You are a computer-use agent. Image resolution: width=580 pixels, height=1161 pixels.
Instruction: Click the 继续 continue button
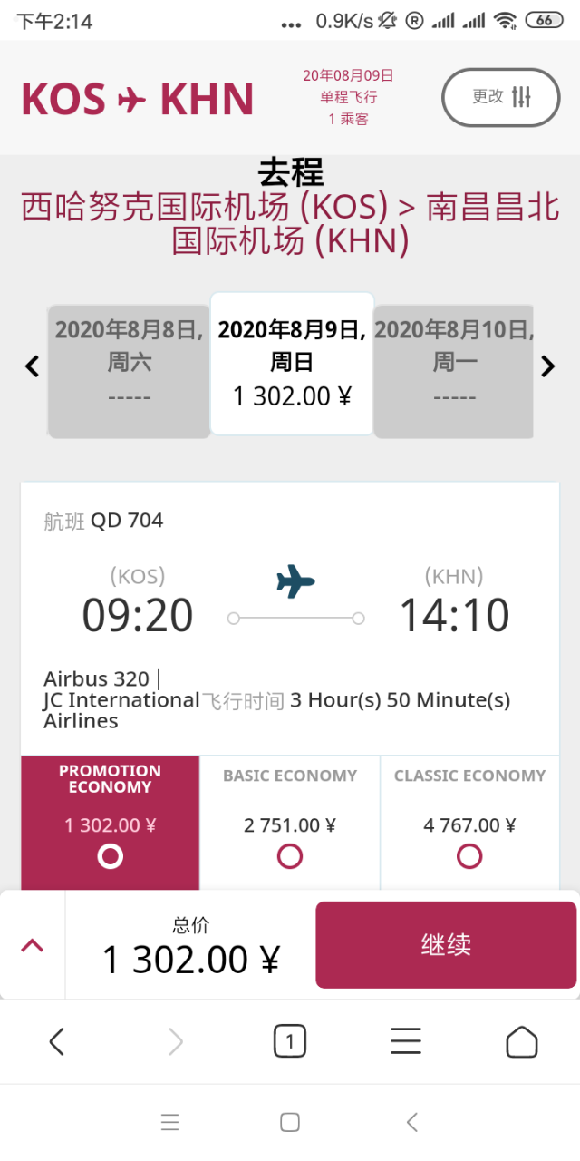[446, 944]
